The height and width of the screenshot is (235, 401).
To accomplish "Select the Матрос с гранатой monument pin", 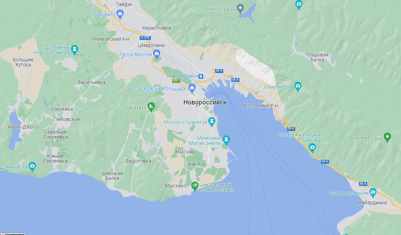I will click(212, 121).
